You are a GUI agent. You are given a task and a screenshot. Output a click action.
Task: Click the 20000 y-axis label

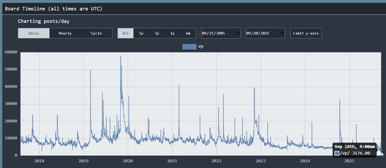pyautogui.click(x=11, y=121)
